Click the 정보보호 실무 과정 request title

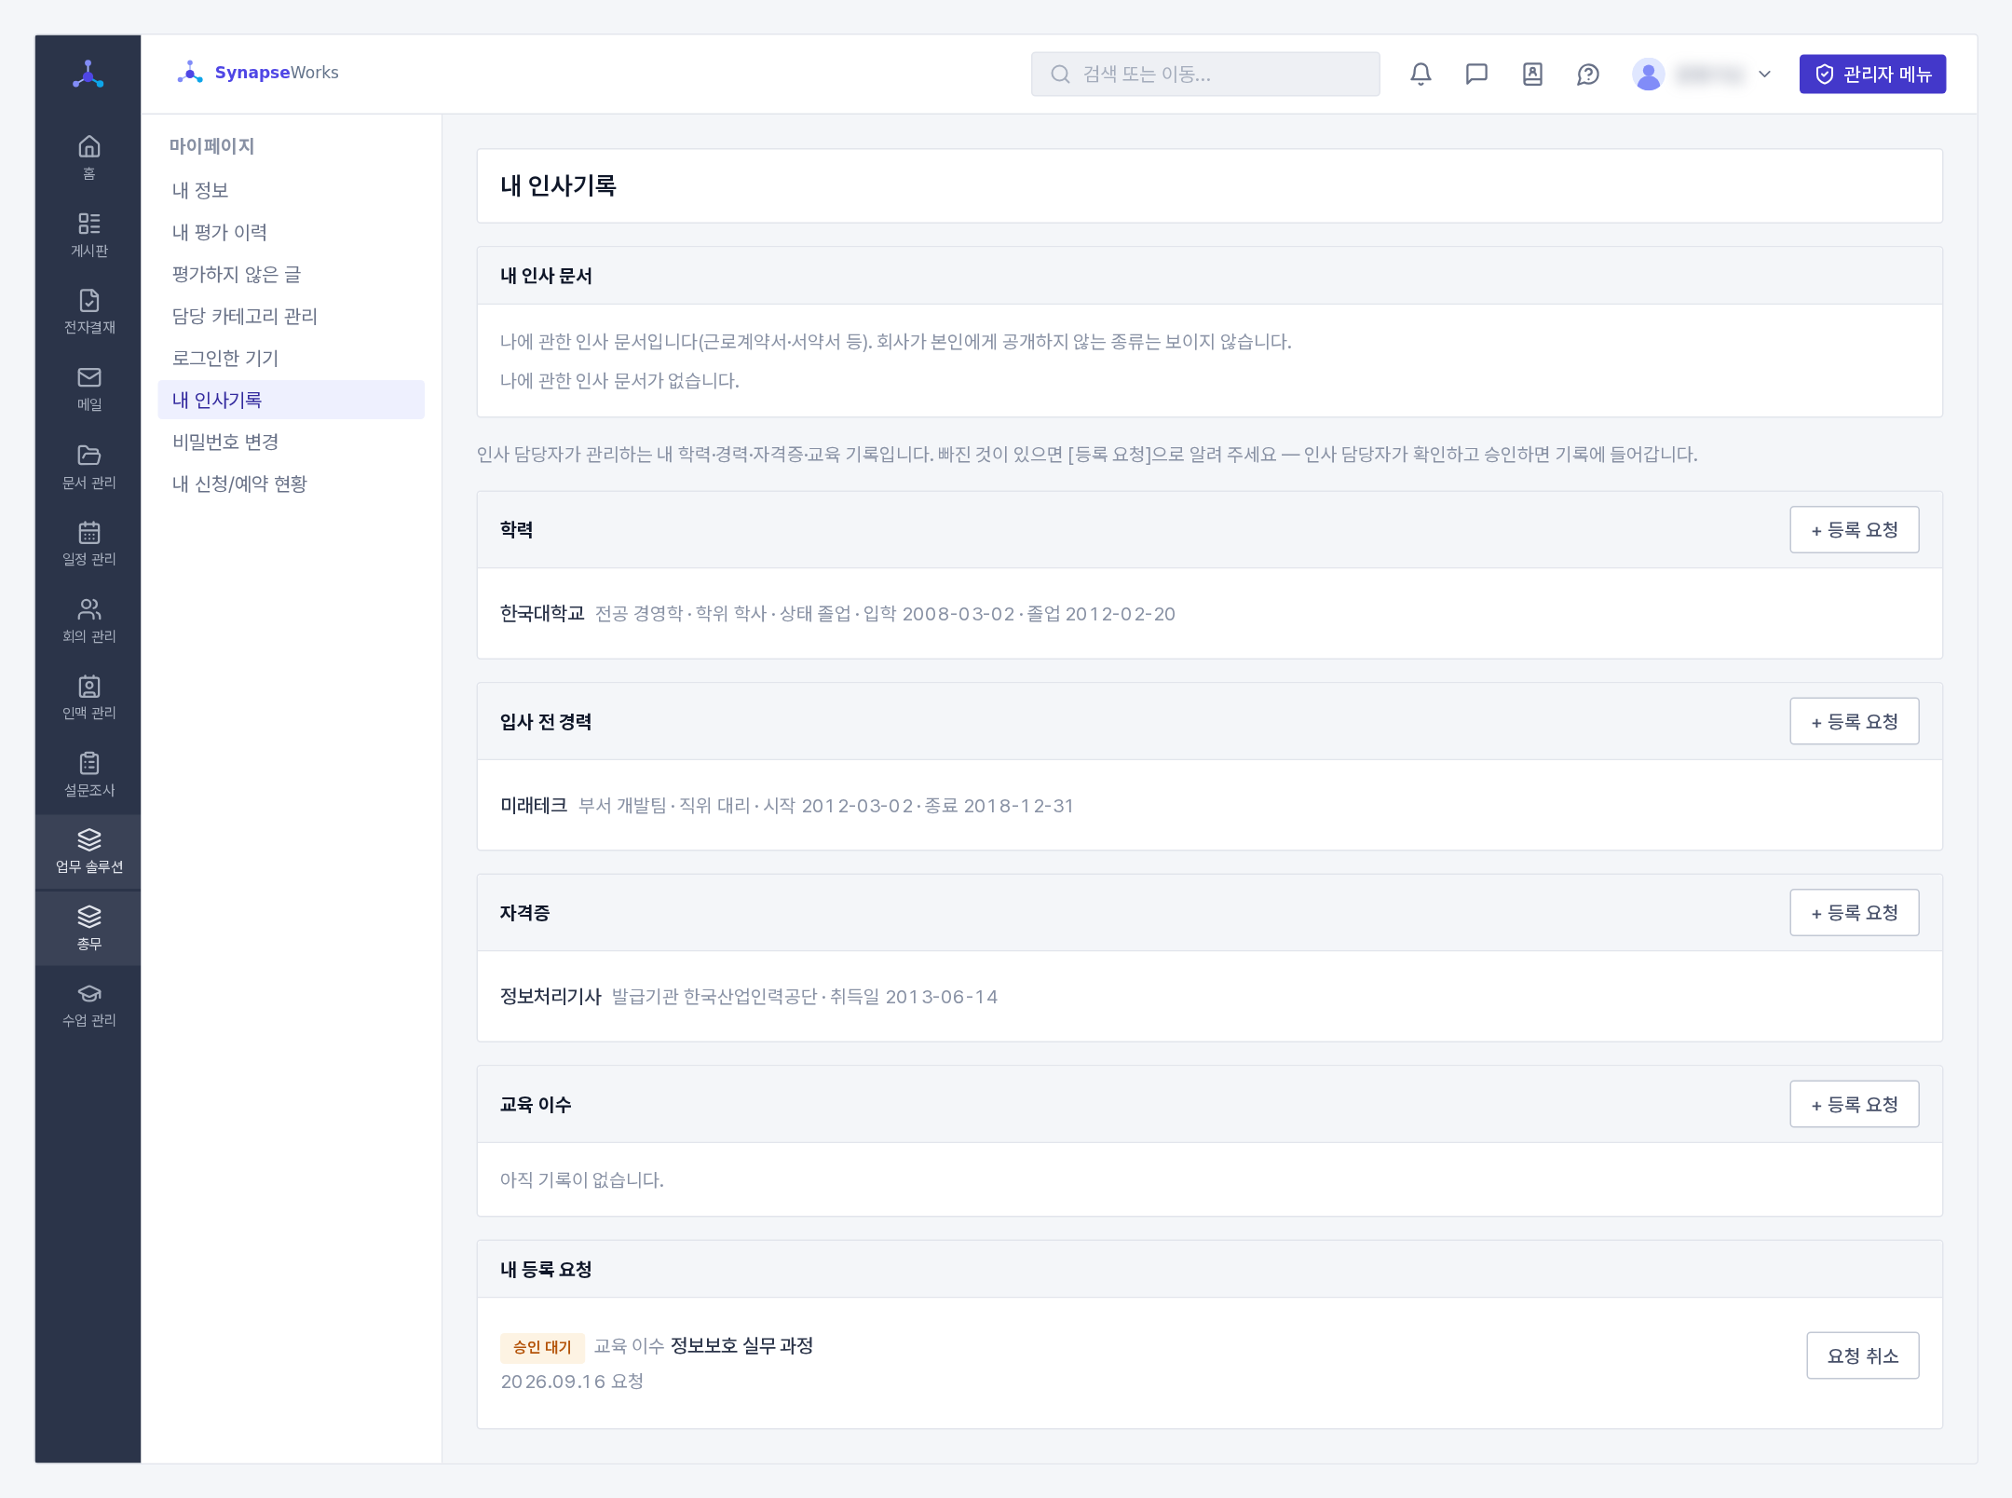(x=741, y=1345)
